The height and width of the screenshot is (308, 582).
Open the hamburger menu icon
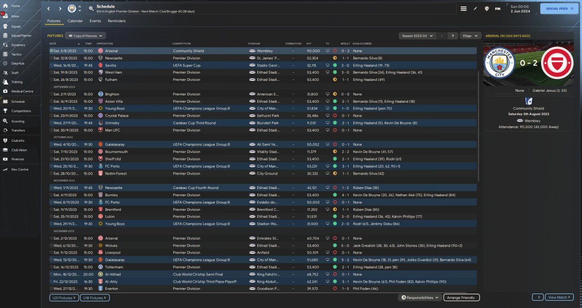pos(463,9)
